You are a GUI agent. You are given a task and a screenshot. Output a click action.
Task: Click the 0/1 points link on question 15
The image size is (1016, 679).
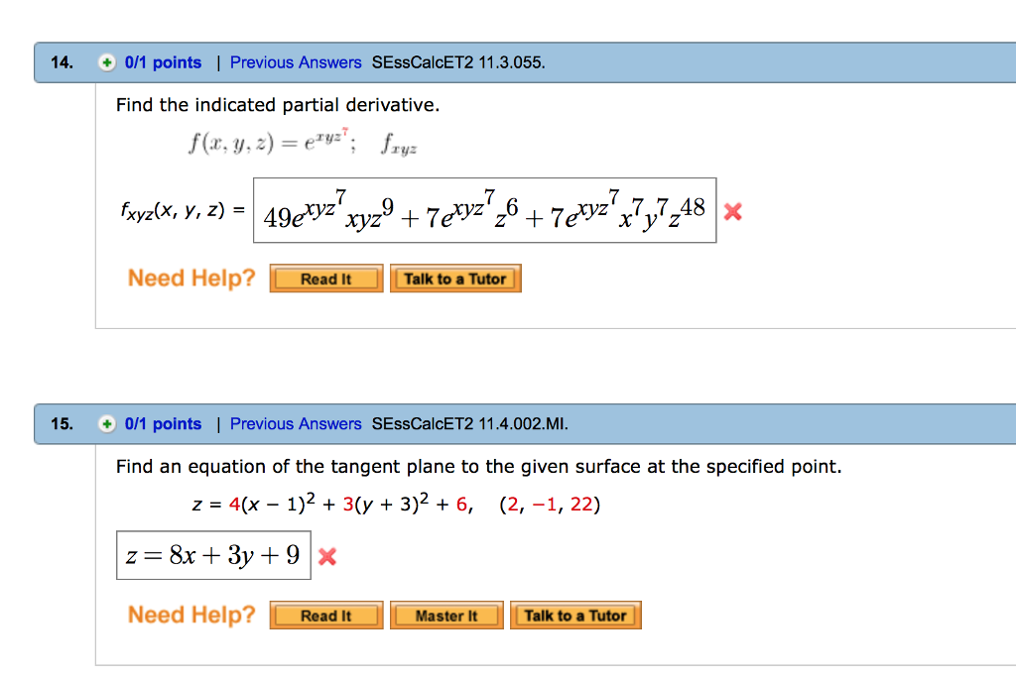tap(162, 423)
